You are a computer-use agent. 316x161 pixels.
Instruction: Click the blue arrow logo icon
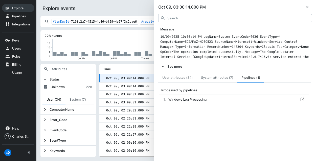[8, 152]
